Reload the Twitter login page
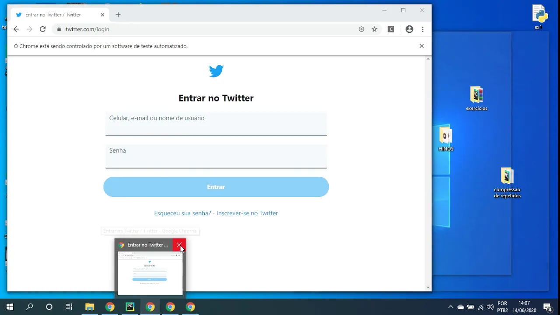The width and height of the screenshot is (560, 315). [42, 29]
